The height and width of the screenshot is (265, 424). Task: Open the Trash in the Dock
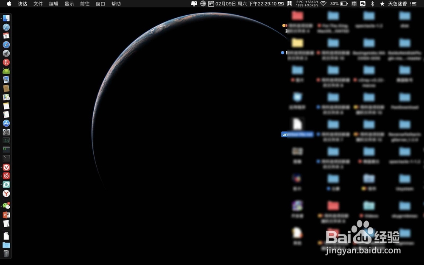pos(6,254)
